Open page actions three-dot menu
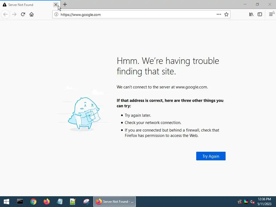This screenshot has height=207, width=276. [219, 15]
